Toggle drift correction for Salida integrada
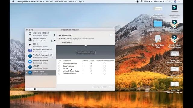This screenshot has height=108, width=193. point(104,66)
